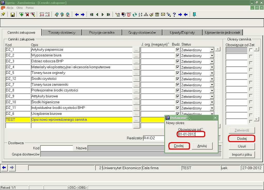Click the red D toolbar icon

pyautogui.click(x=129, y=15)
